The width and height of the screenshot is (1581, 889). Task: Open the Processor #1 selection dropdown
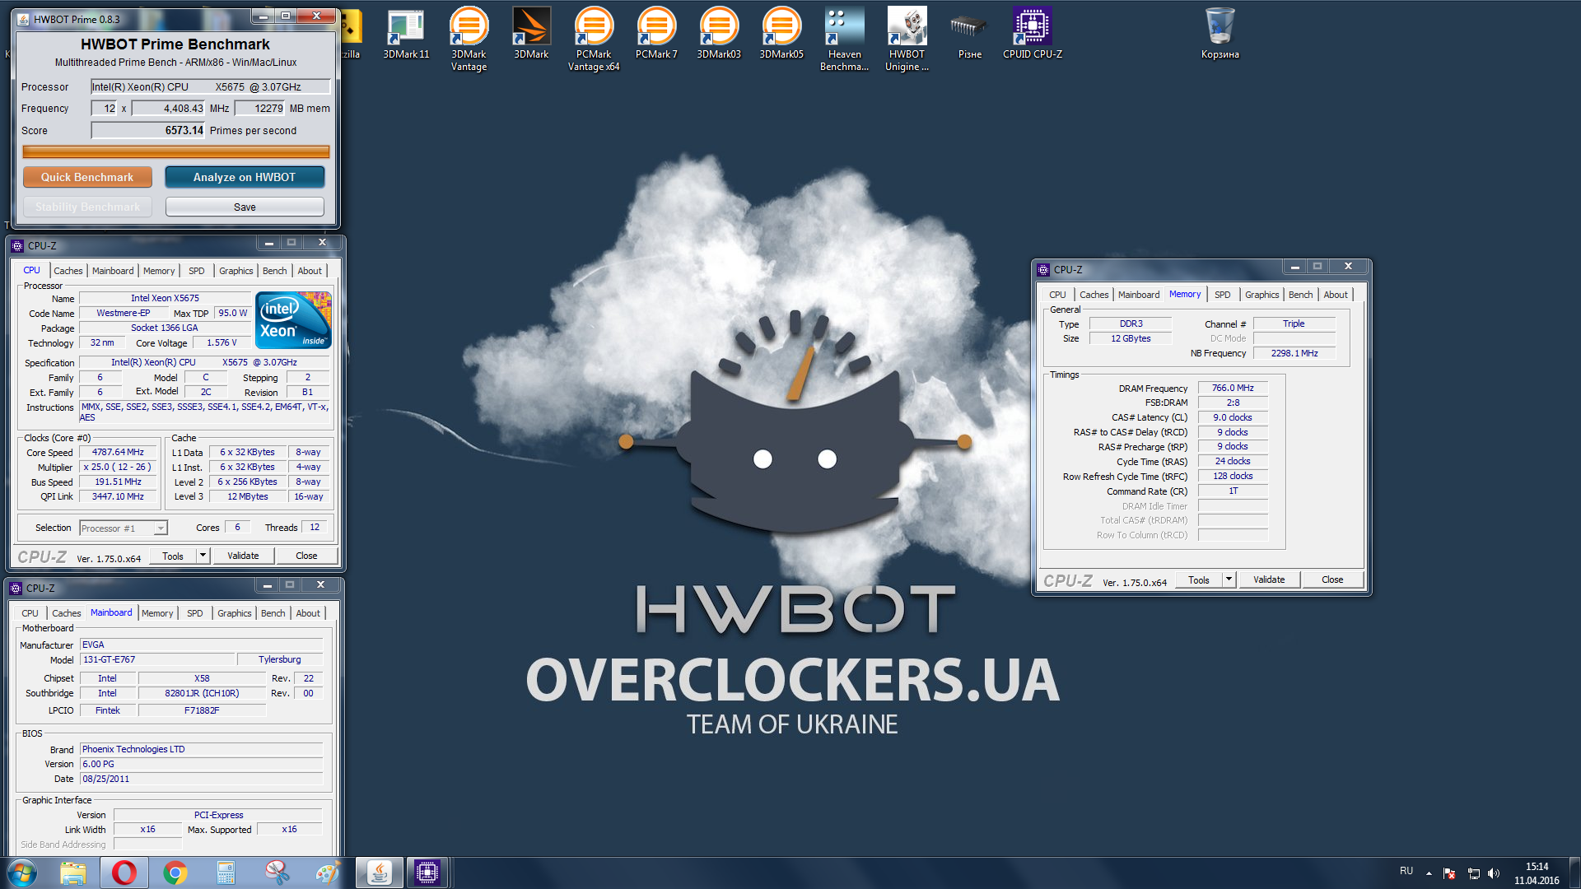tap(124, 528)
